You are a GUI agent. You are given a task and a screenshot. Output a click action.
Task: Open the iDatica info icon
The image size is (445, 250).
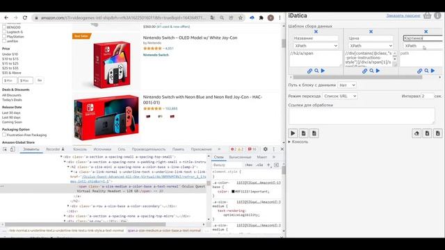(437, 15)
